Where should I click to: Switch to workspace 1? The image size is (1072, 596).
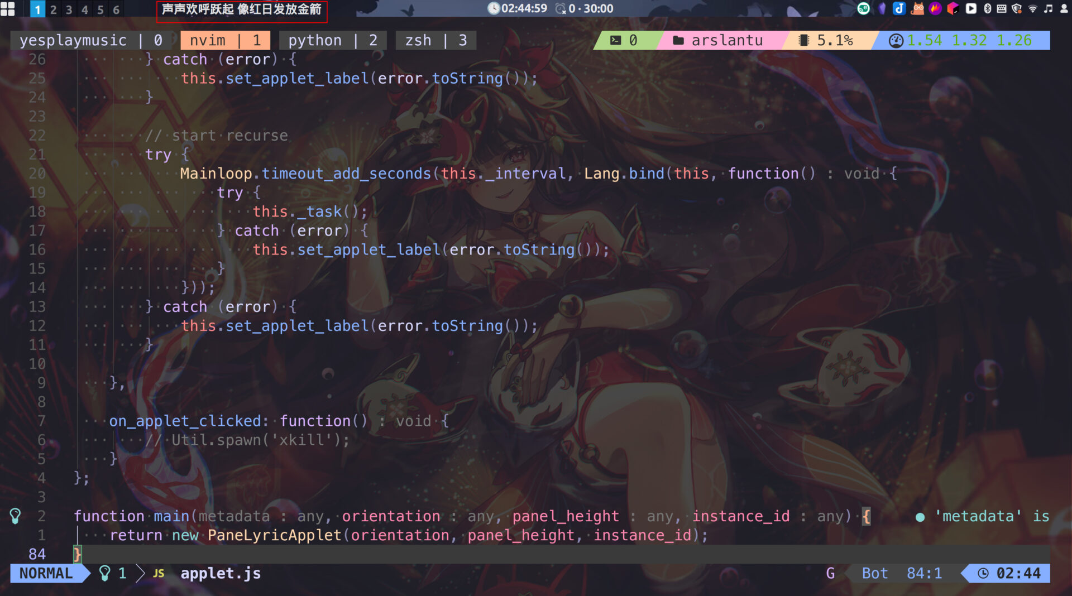[x=37, y=9]
